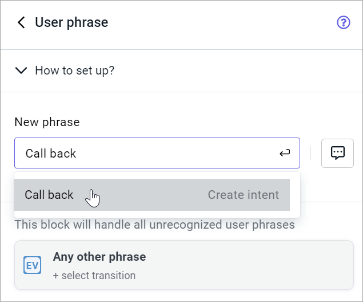This screenshot has width=363, height=302.
Task: Click the speech bubble icon button
Action: click(337, 153)
